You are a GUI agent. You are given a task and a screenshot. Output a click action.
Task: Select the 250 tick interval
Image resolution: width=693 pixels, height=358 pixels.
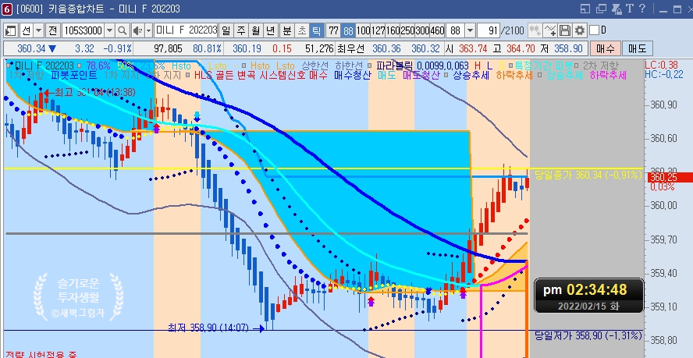pos(407,30)
